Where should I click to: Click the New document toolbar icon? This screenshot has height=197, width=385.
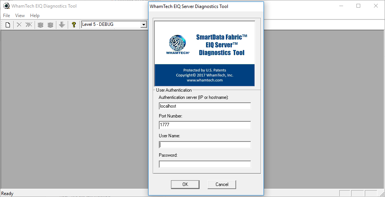(x=8, y=25)
